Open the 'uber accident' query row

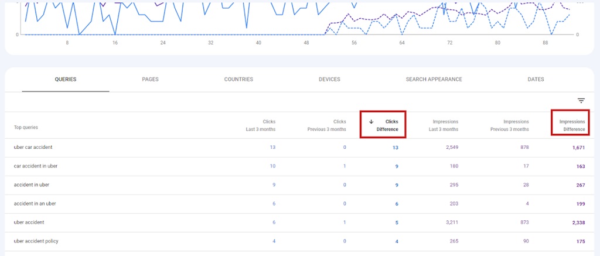(x=299, y=223)
